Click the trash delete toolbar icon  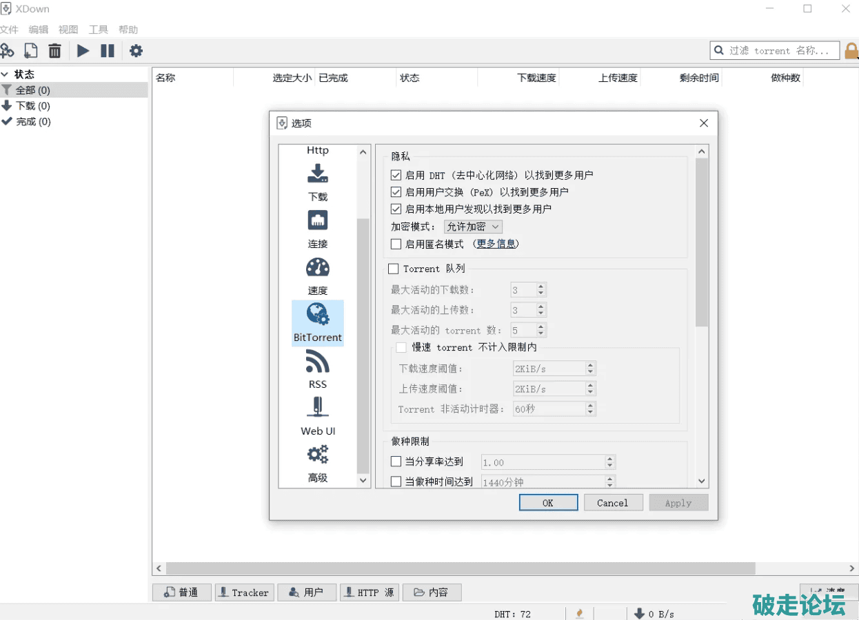(x=55, y=51)
